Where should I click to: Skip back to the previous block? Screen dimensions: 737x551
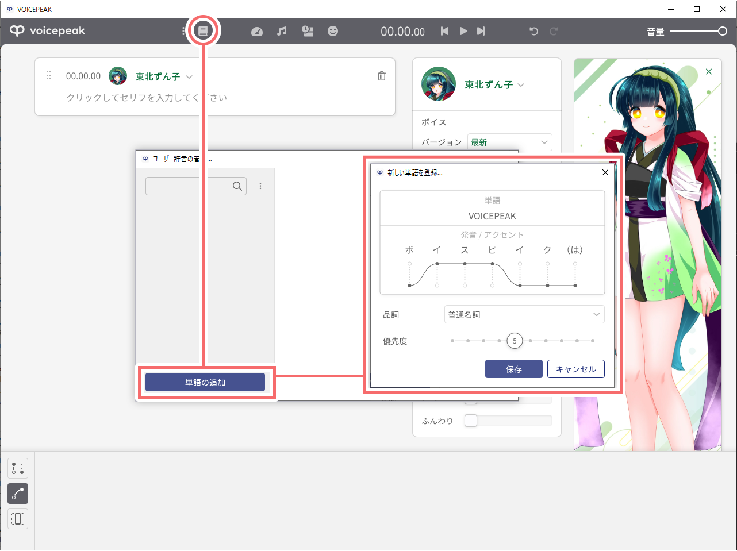[x=444, y=31]
